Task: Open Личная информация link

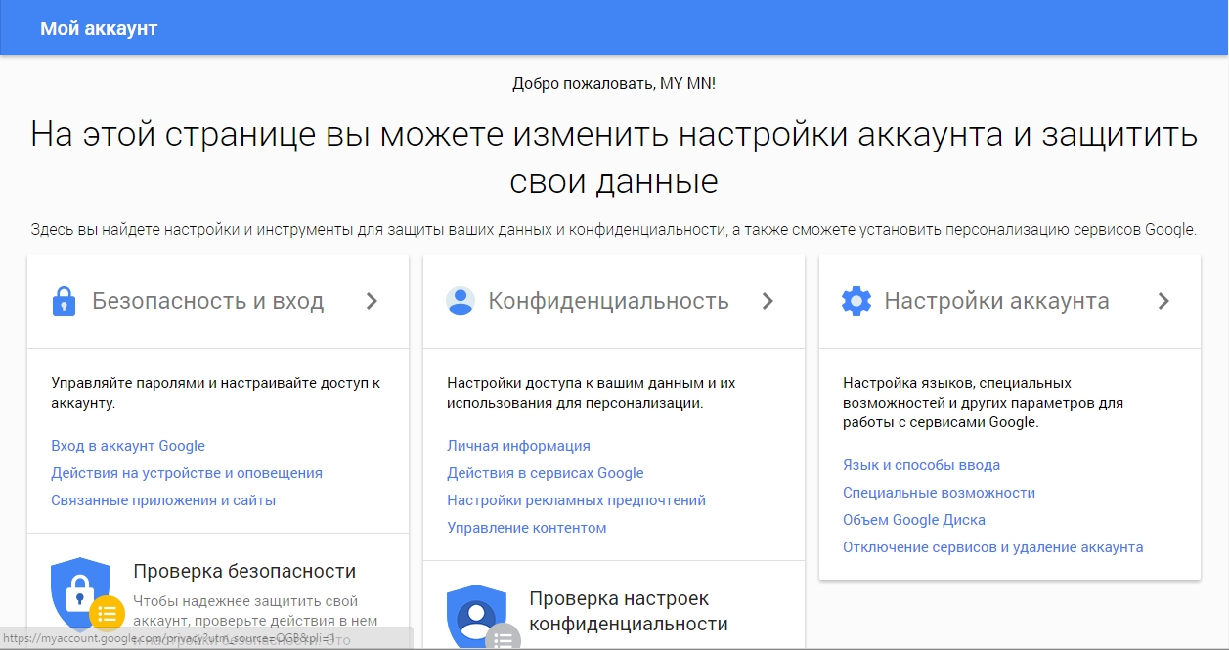Action: 518,446
